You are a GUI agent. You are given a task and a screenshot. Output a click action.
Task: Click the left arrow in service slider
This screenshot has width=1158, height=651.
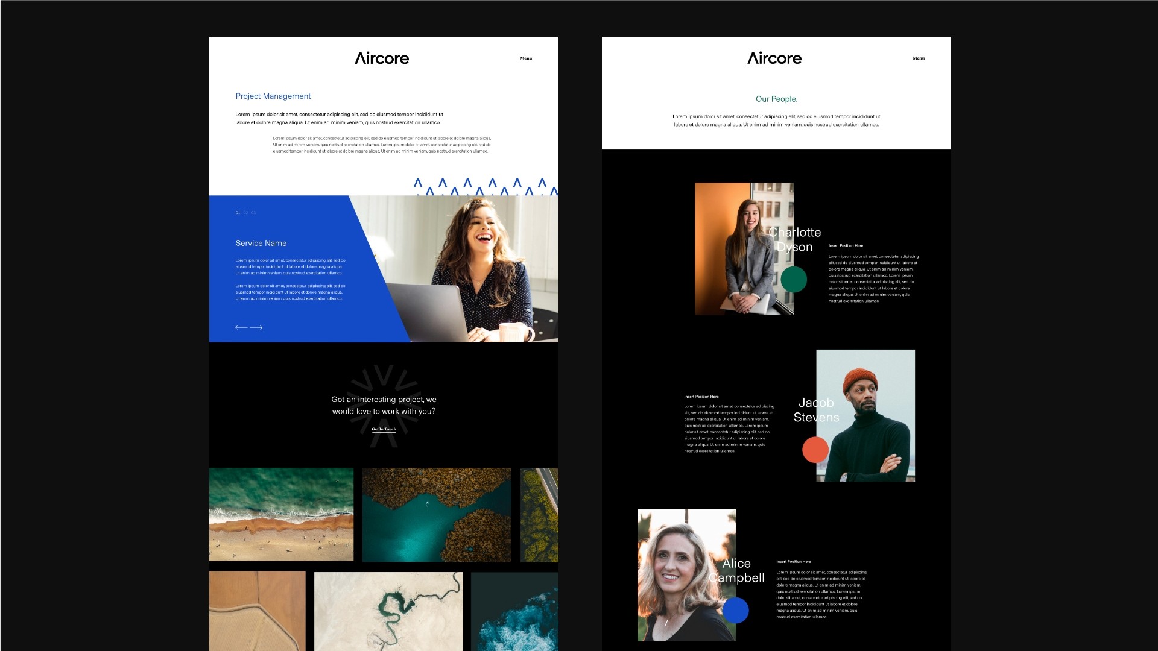pyautogui.click(x=241, y=327)
